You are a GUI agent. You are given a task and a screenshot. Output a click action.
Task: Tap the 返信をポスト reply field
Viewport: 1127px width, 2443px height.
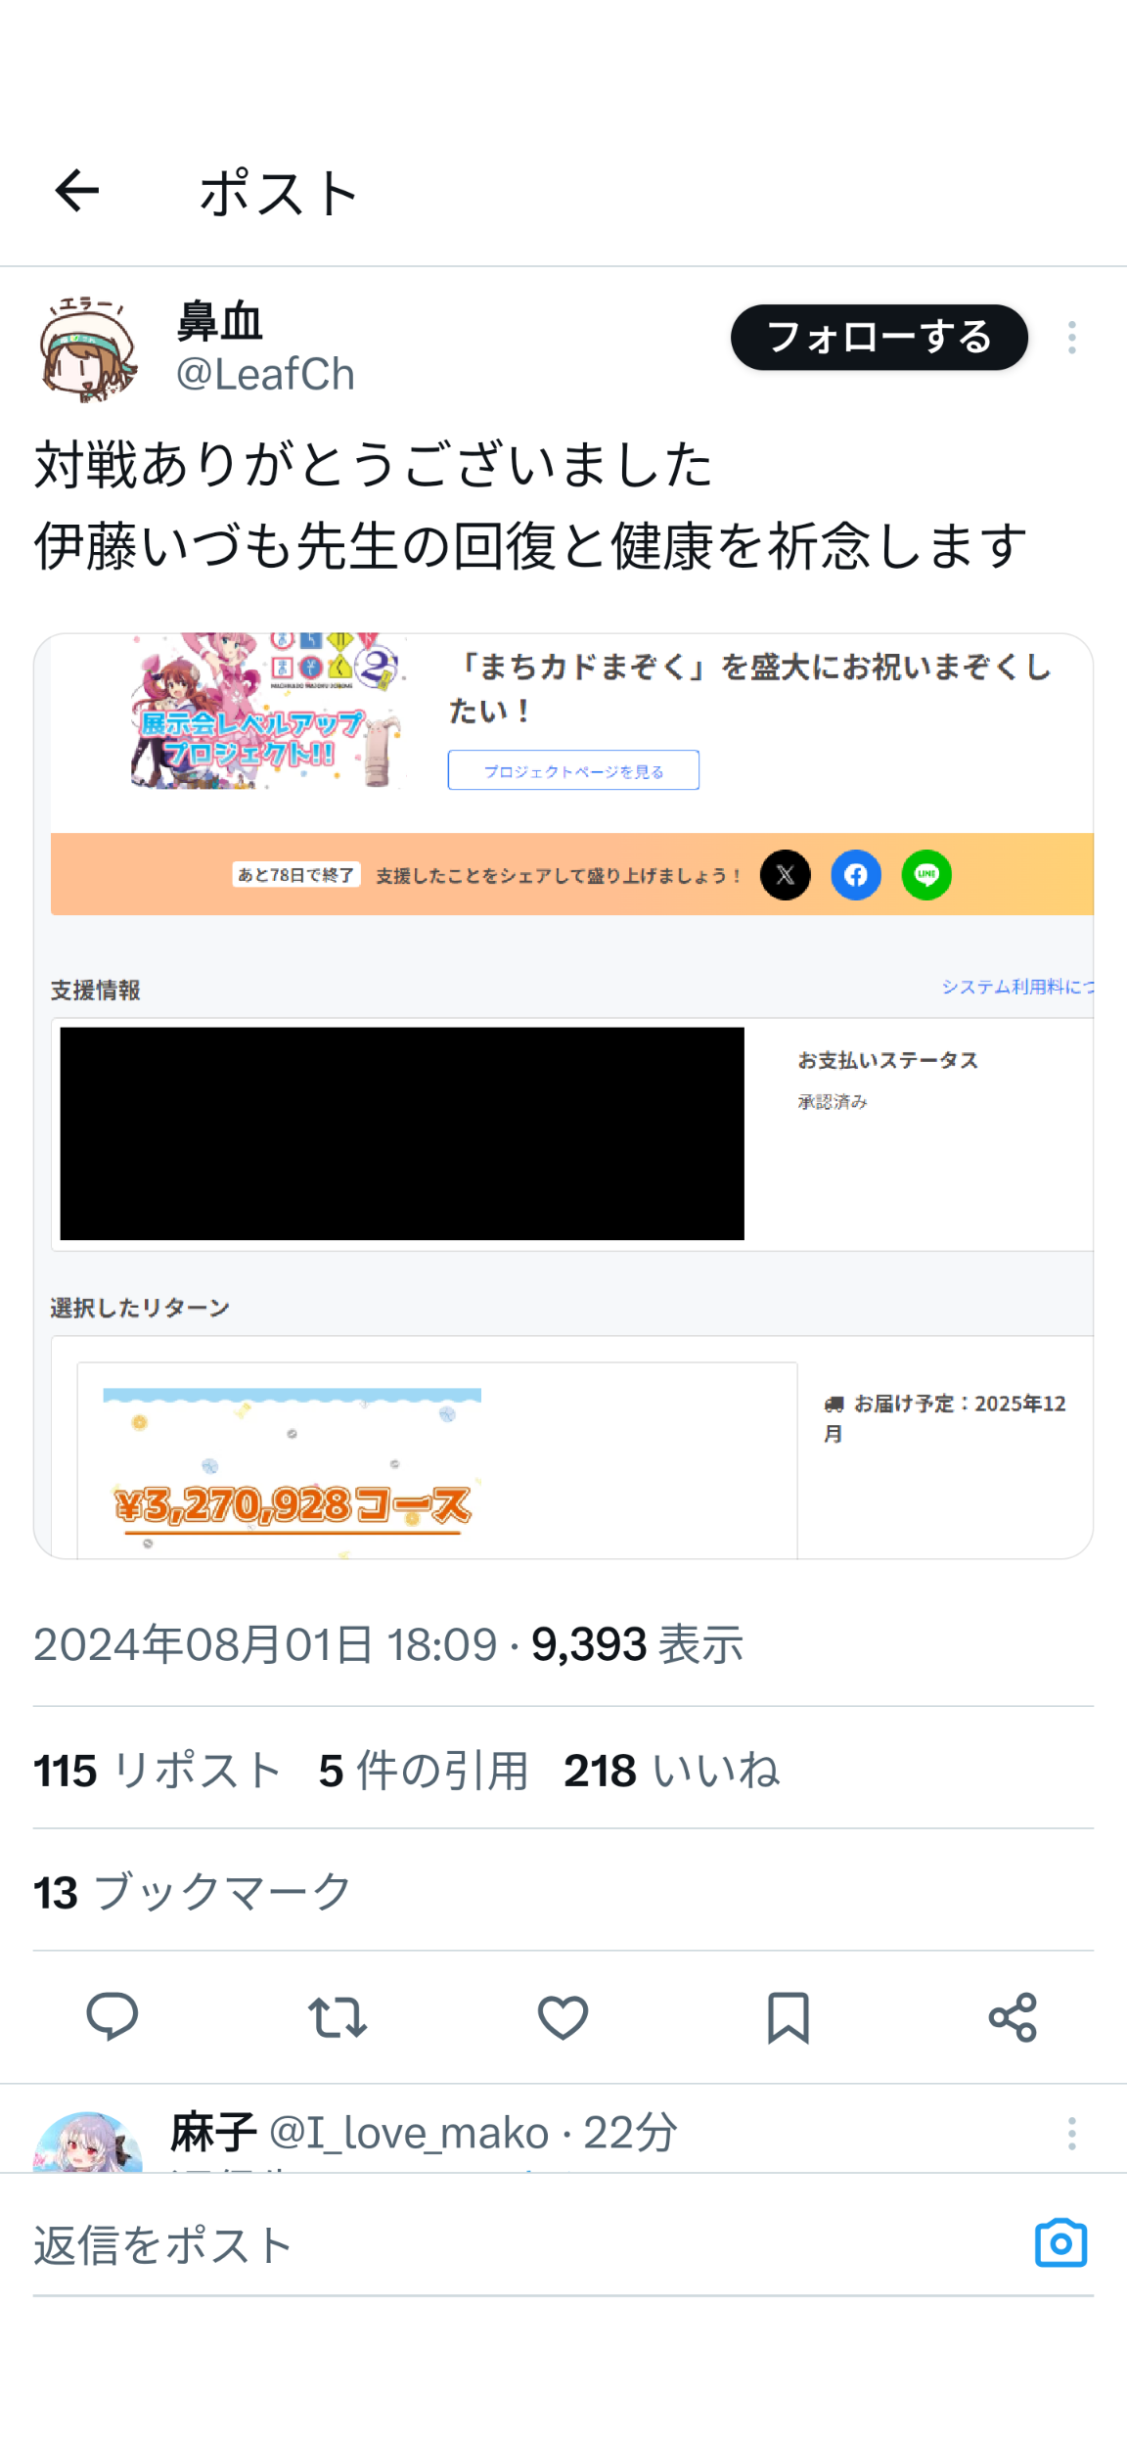coord(528,2244)
